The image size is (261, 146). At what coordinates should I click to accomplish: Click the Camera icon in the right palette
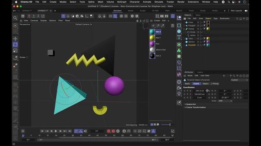coord(179,88)
